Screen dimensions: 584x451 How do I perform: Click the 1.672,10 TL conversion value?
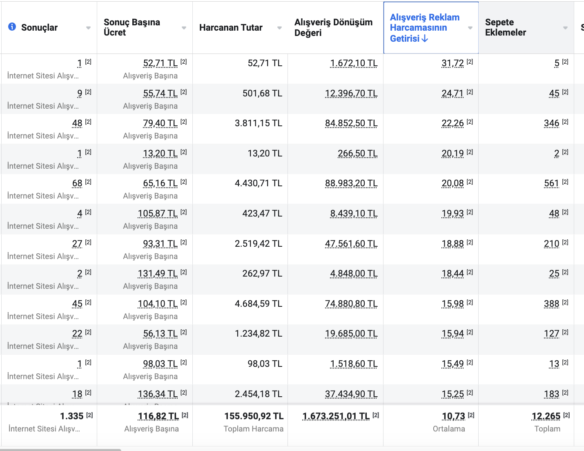tap(354, 63)
